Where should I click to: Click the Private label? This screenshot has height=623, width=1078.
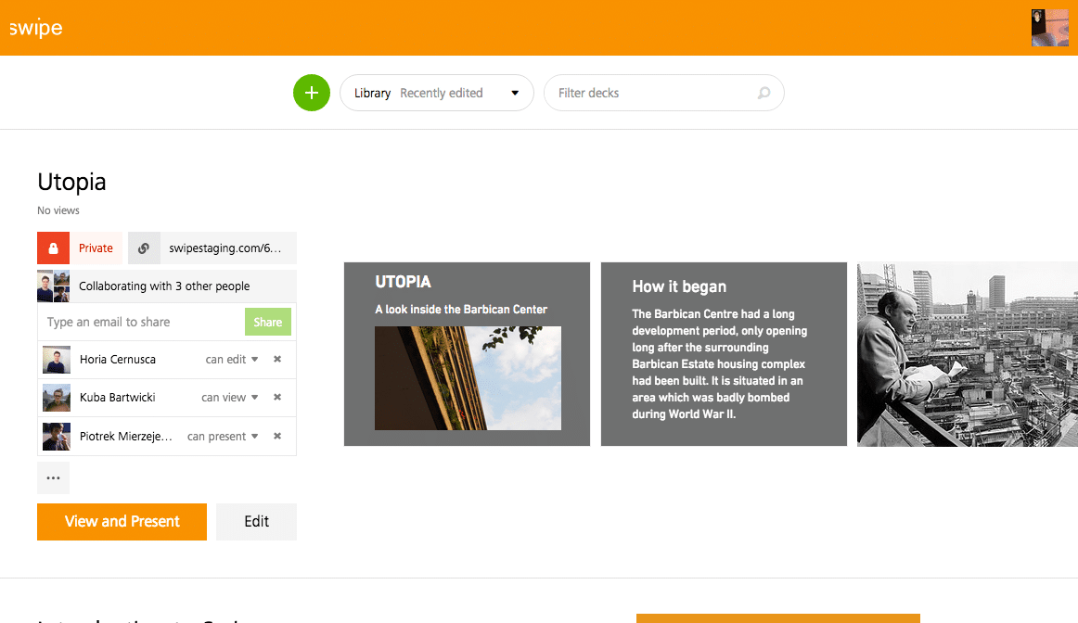pyautogui.click(x=96, y=248)
